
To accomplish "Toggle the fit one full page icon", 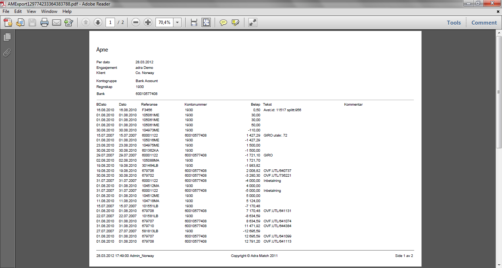I will [x=206, y=22].
